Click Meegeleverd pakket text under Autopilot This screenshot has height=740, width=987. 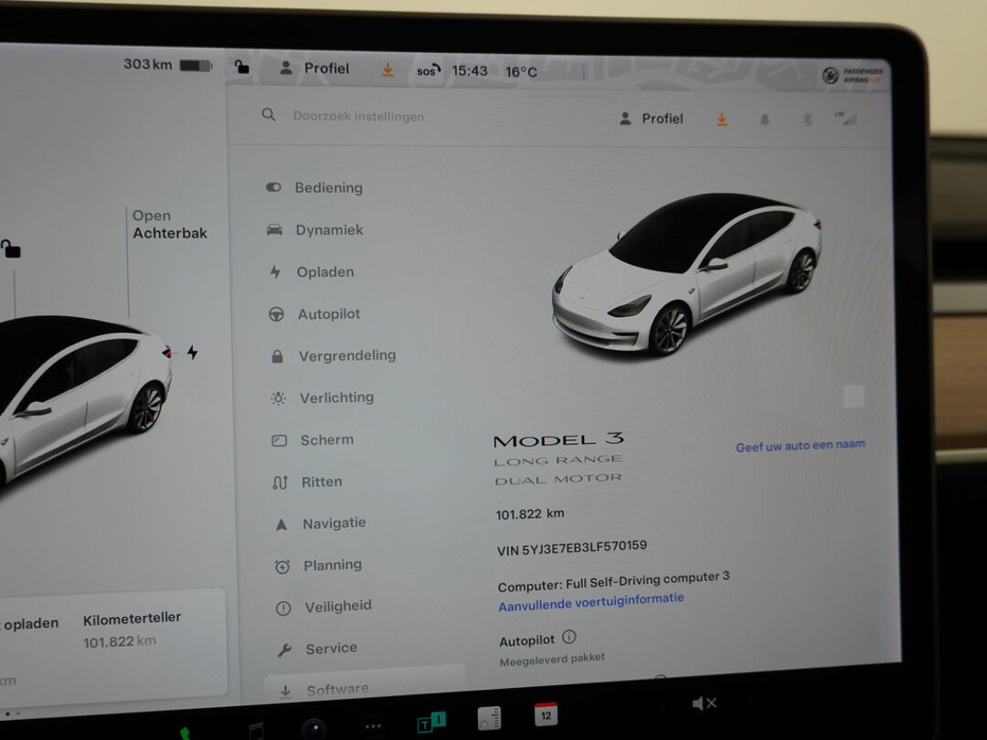point(552,659)
